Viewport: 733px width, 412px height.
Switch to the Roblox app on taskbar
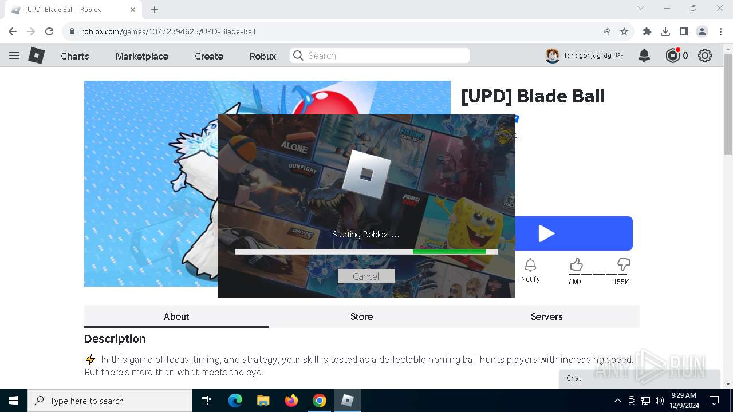coord(348,401)
